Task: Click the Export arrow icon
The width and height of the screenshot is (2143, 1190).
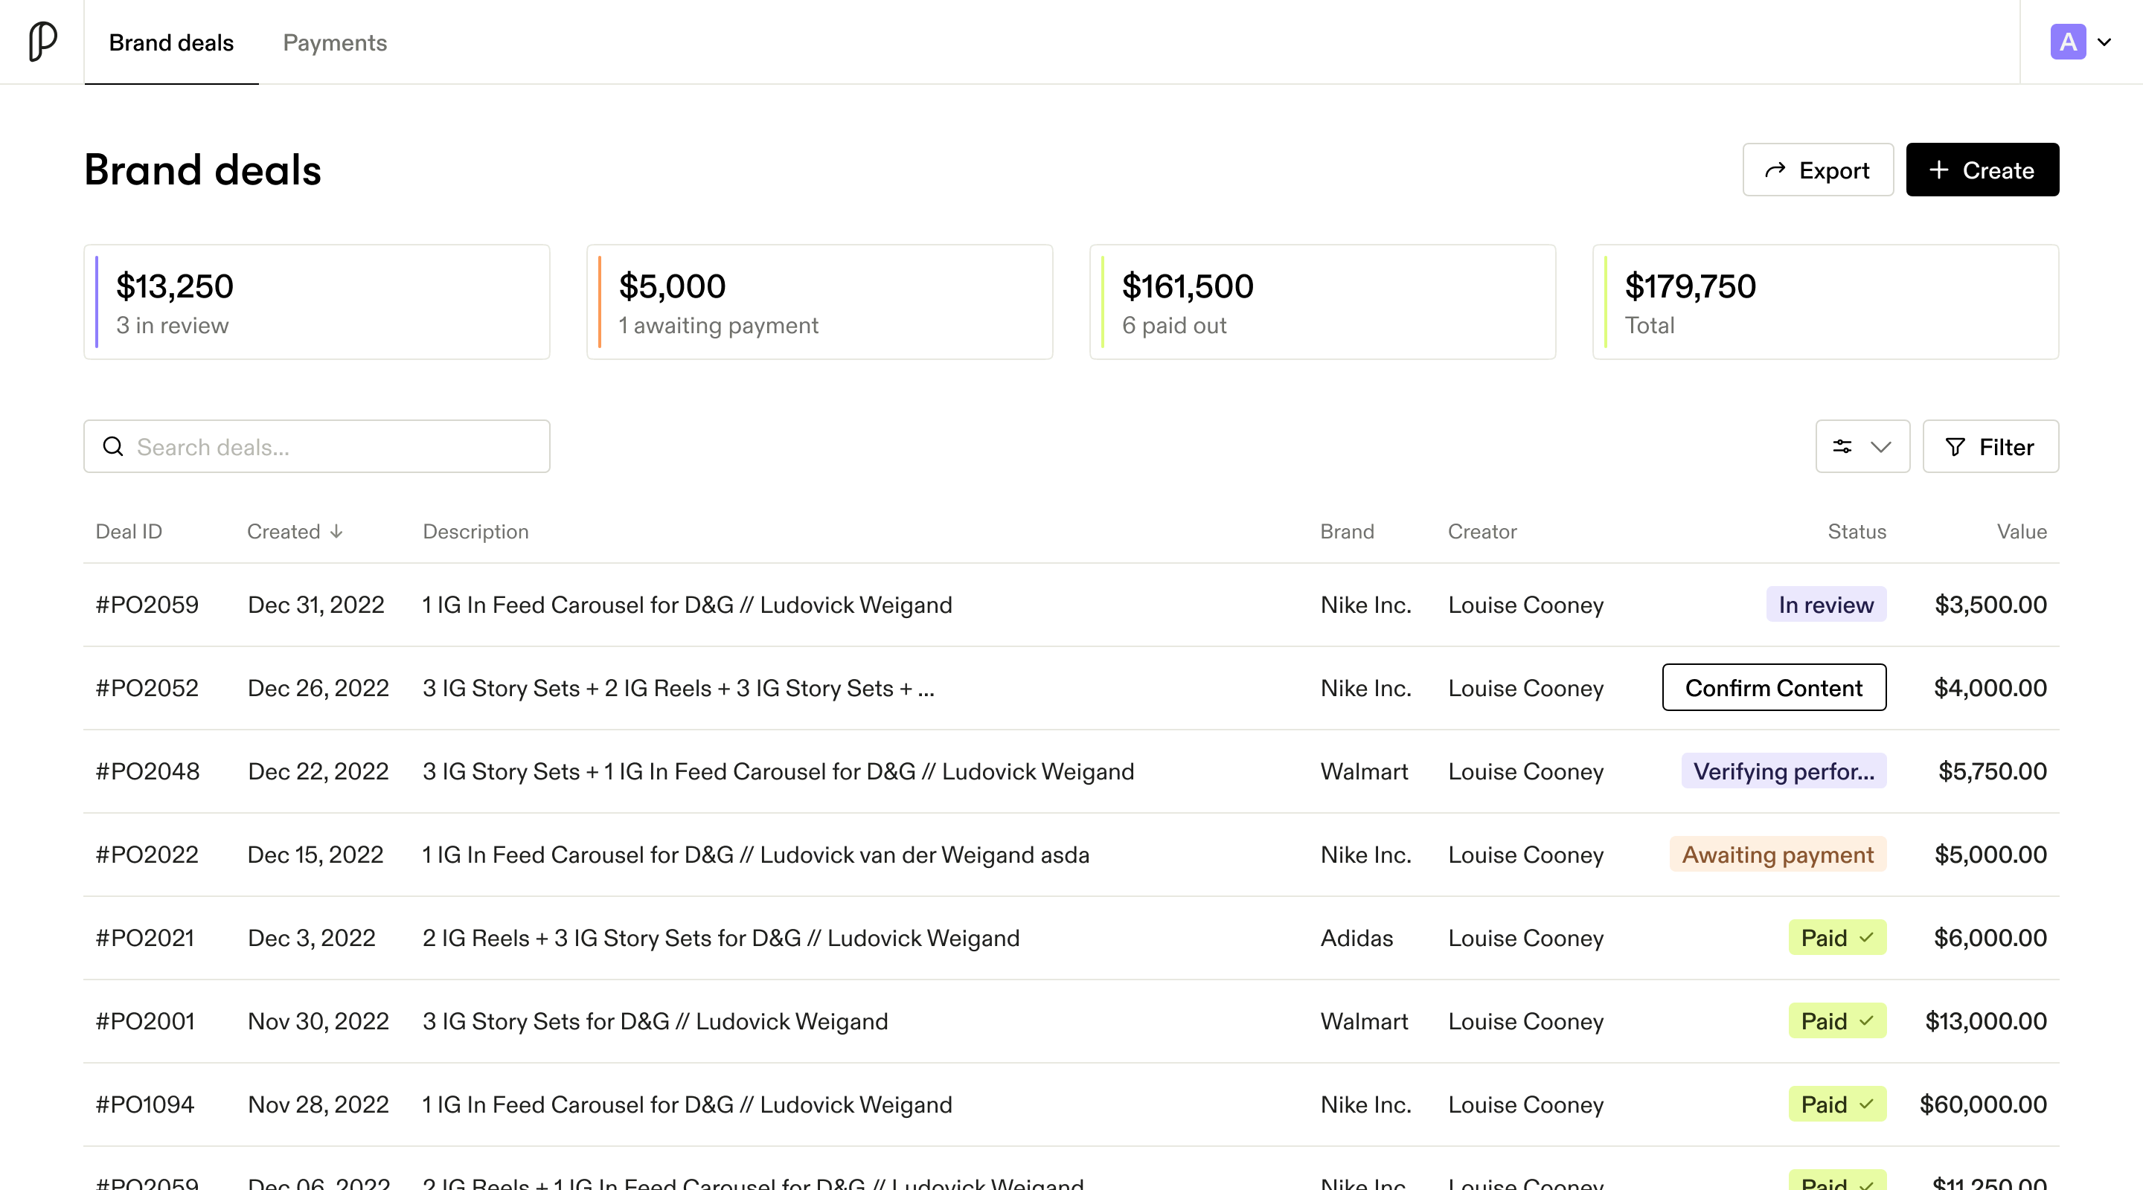Action: click(x=1775, y=170)
